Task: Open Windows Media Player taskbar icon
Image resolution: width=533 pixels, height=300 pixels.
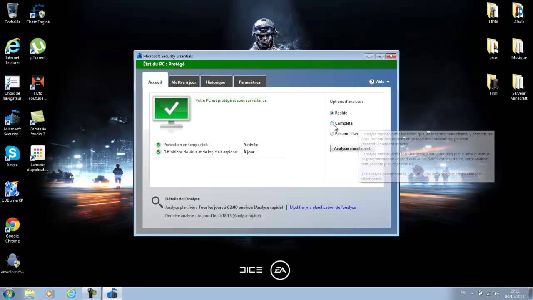Action: point(49,293)
